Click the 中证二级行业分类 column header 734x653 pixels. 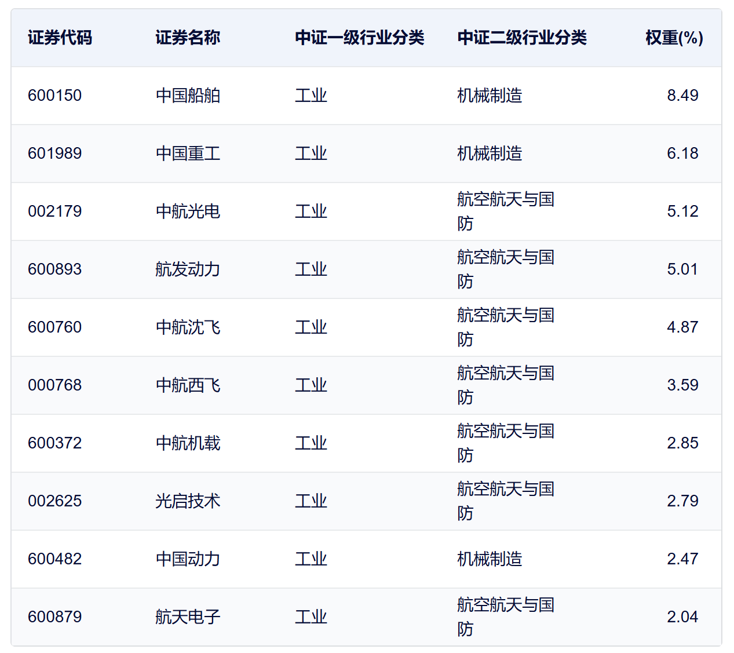[x=522, y=37]
